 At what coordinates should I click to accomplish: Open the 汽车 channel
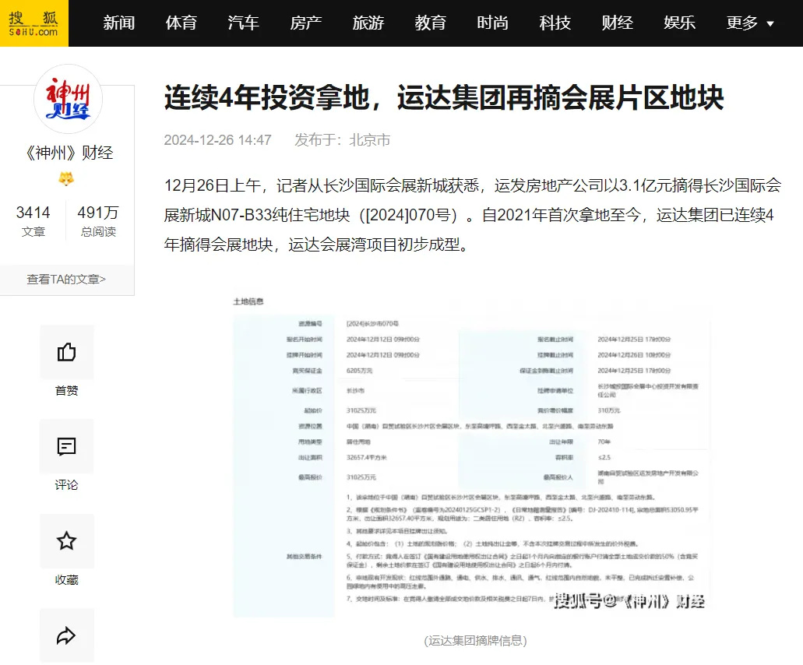(x=243, y=23)
